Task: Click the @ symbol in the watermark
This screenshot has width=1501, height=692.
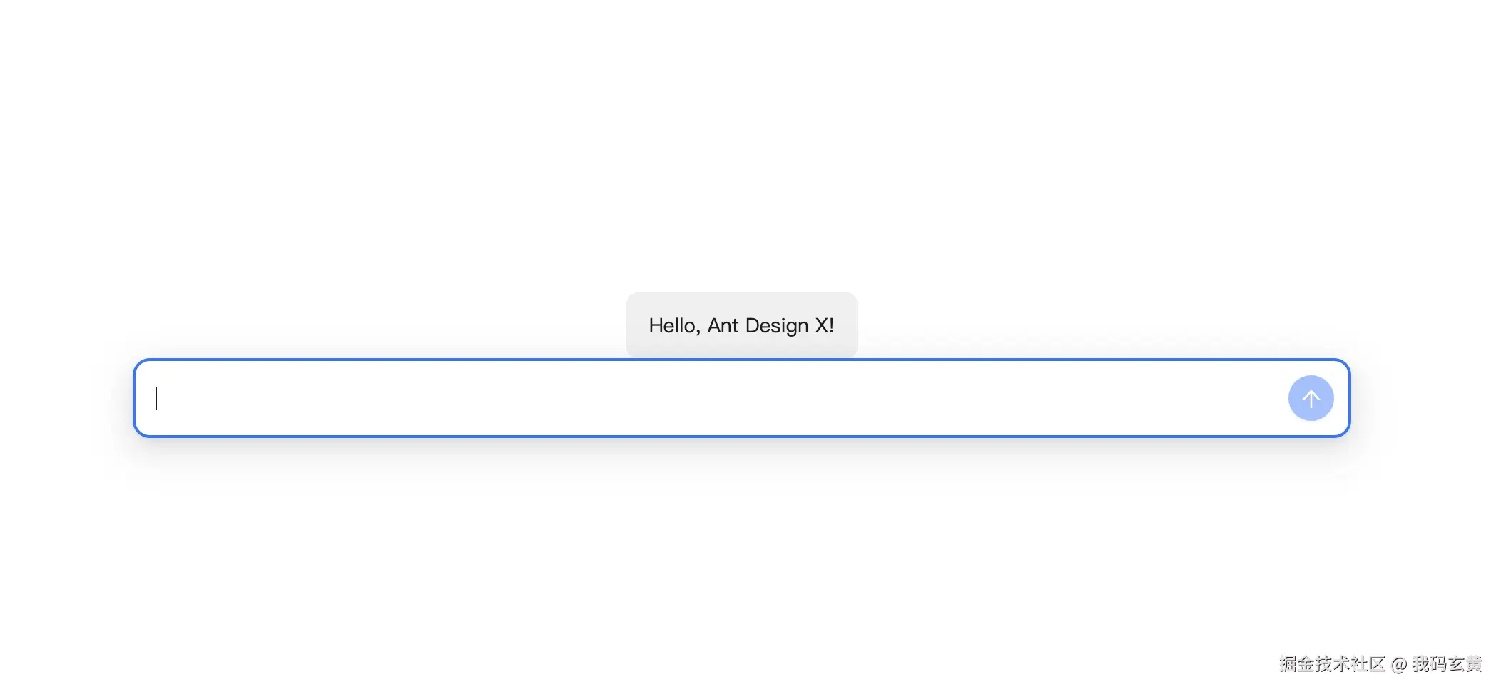Action: [1398, 665]
